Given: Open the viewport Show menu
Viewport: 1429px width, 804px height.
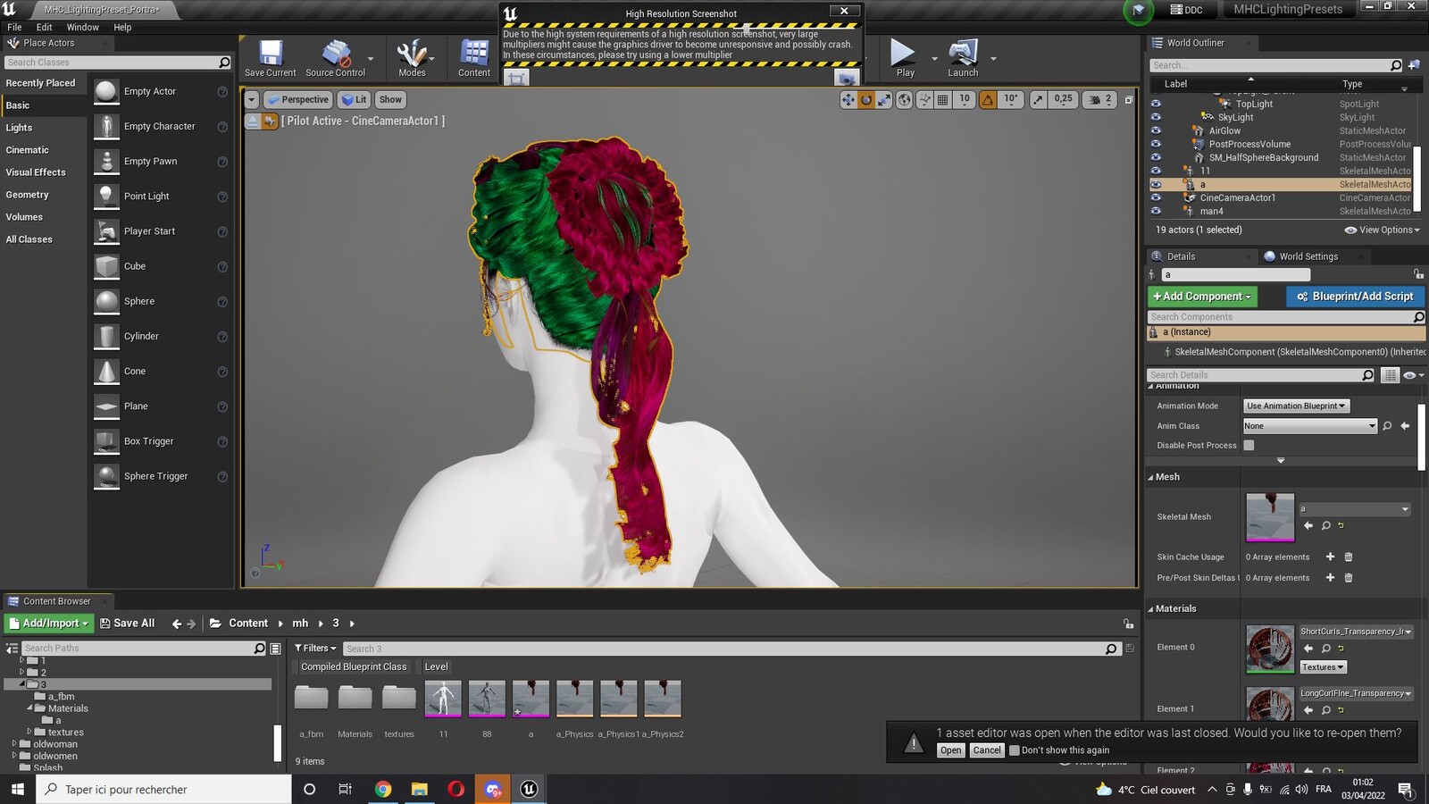Looking at the screenshot, I should point(390,100).
